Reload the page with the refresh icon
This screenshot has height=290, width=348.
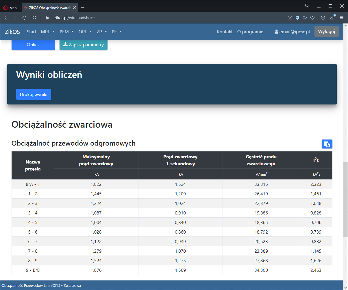tap(24, 18)
